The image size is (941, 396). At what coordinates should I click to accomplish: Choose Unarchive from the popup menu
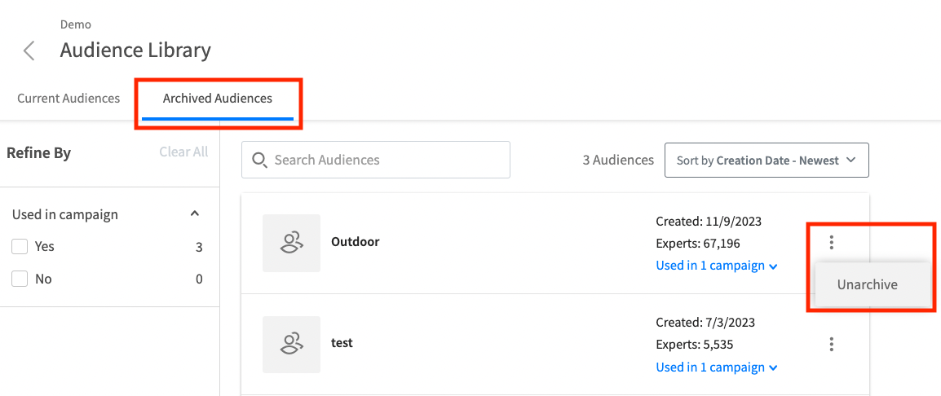click(x=867, y=284)
